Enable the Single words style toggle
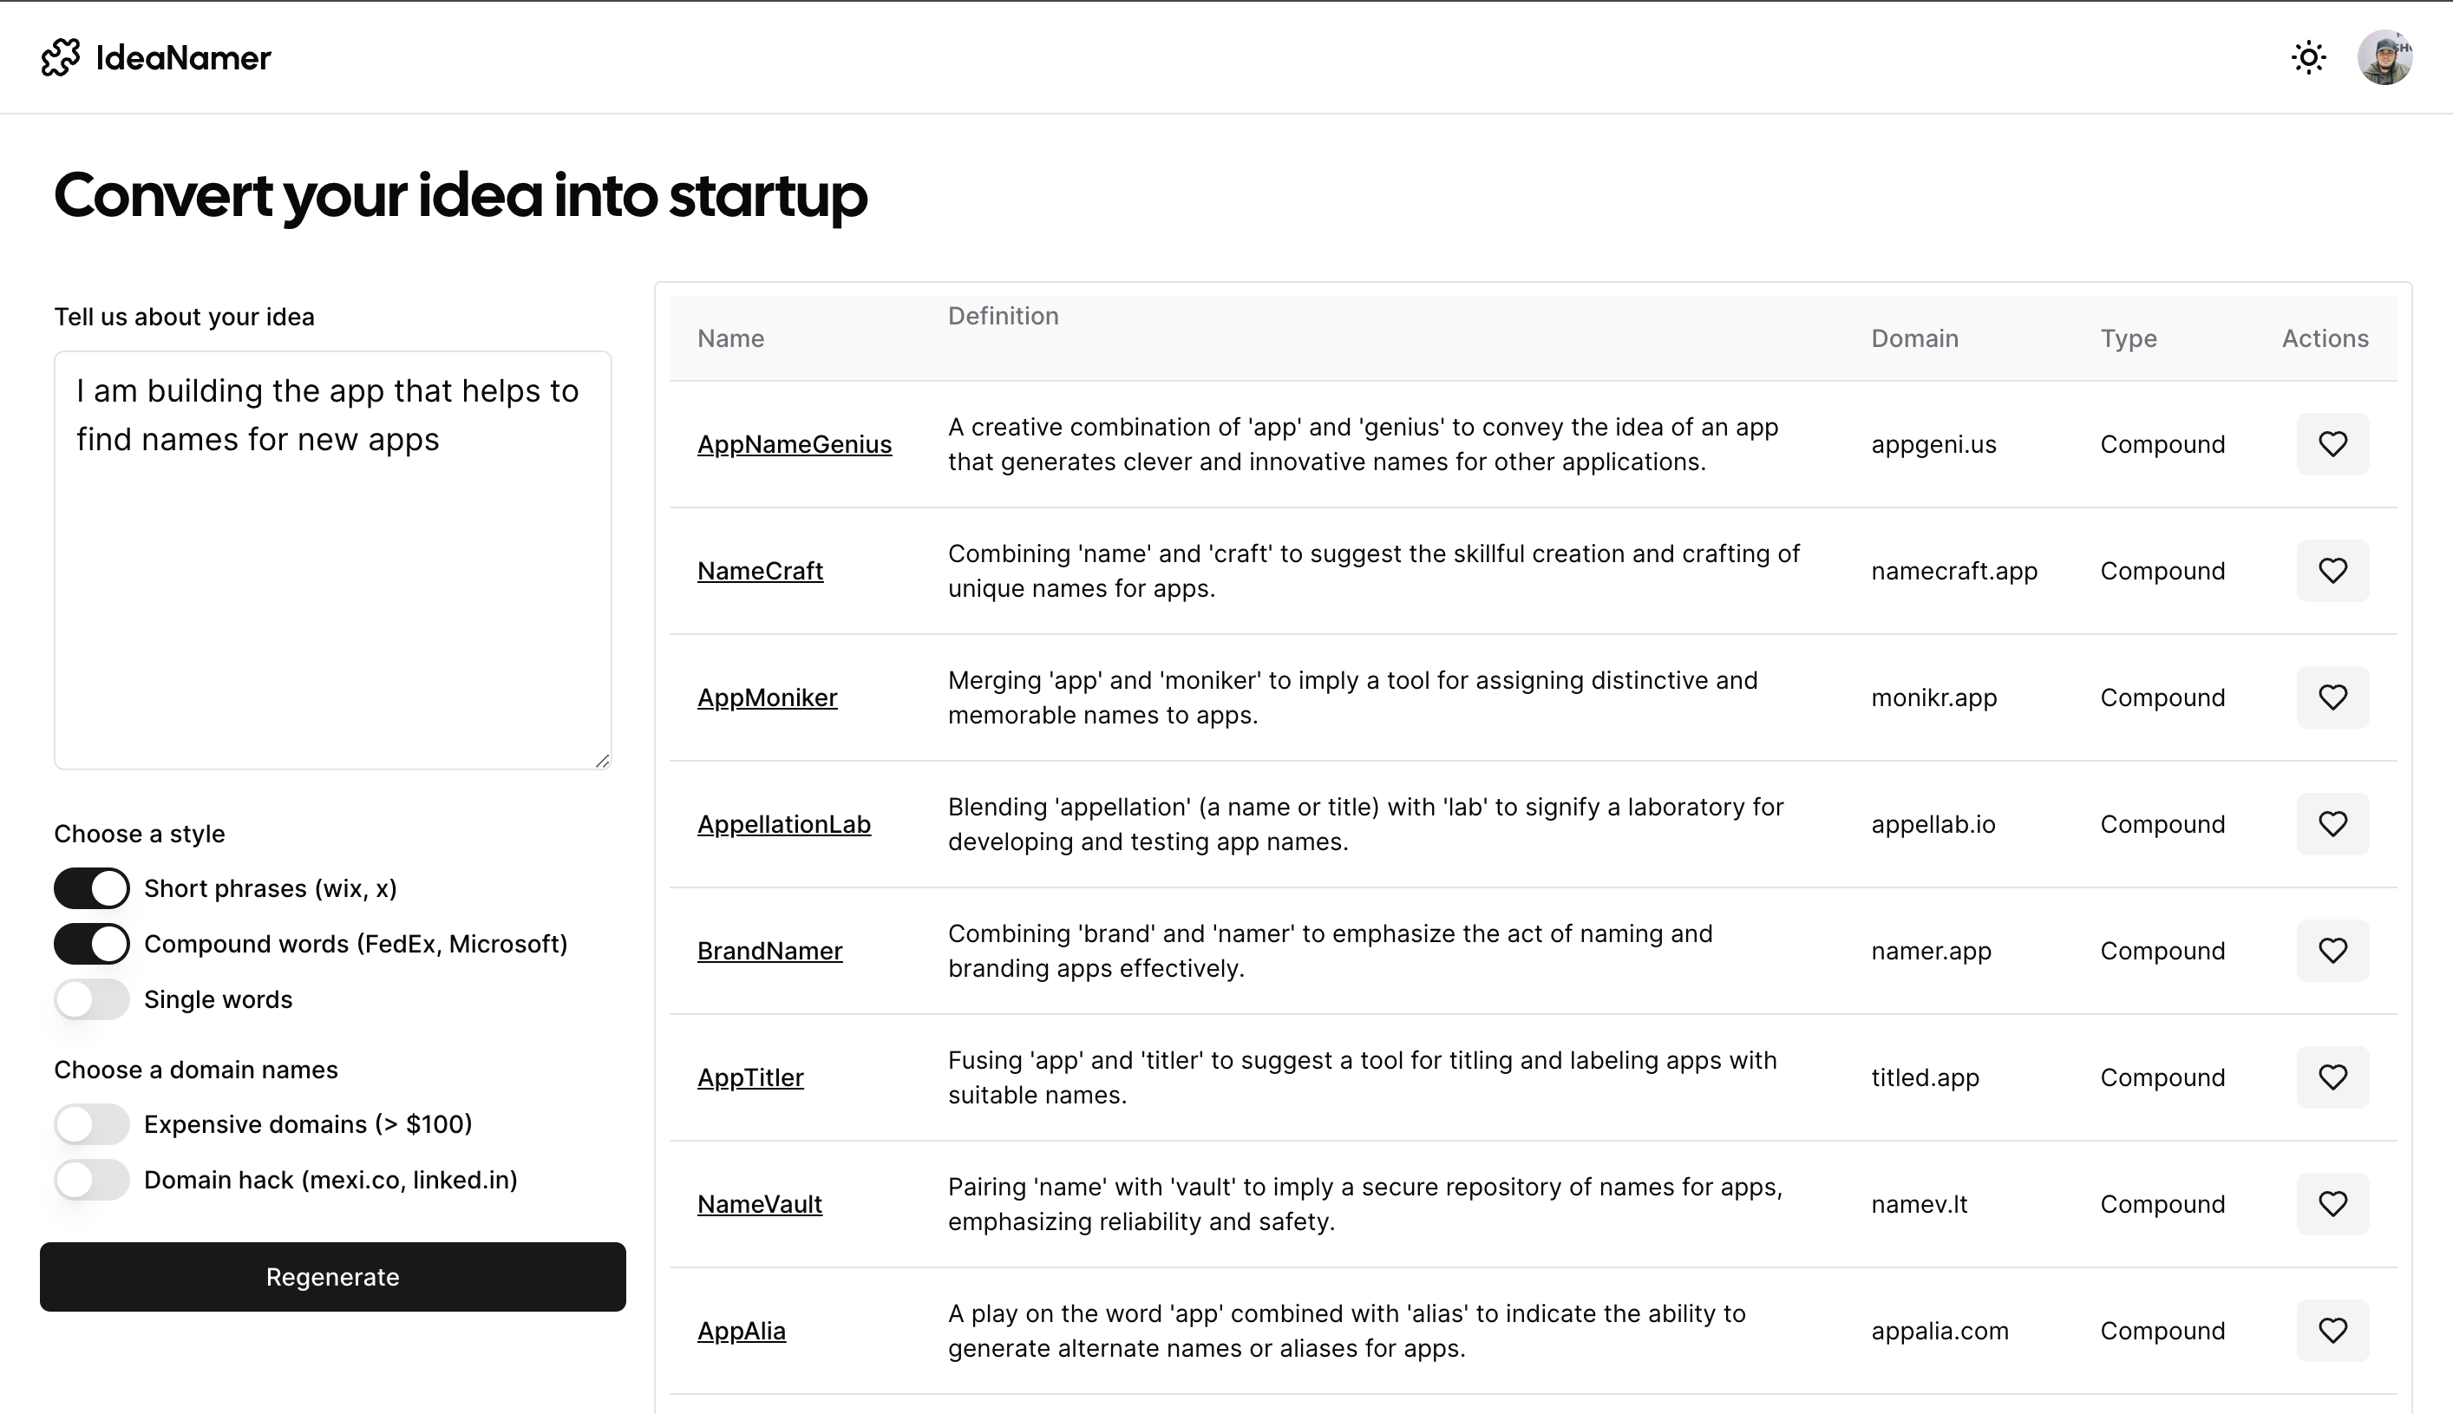The image size is (2453, 1414). pyautogui.click(x=91, y=998)
